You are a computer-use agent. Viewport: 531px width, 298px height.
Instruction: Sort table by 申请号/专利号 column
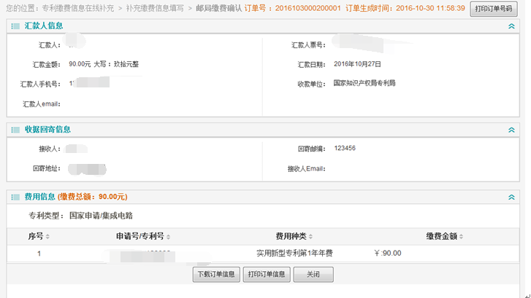coord(168,237)
